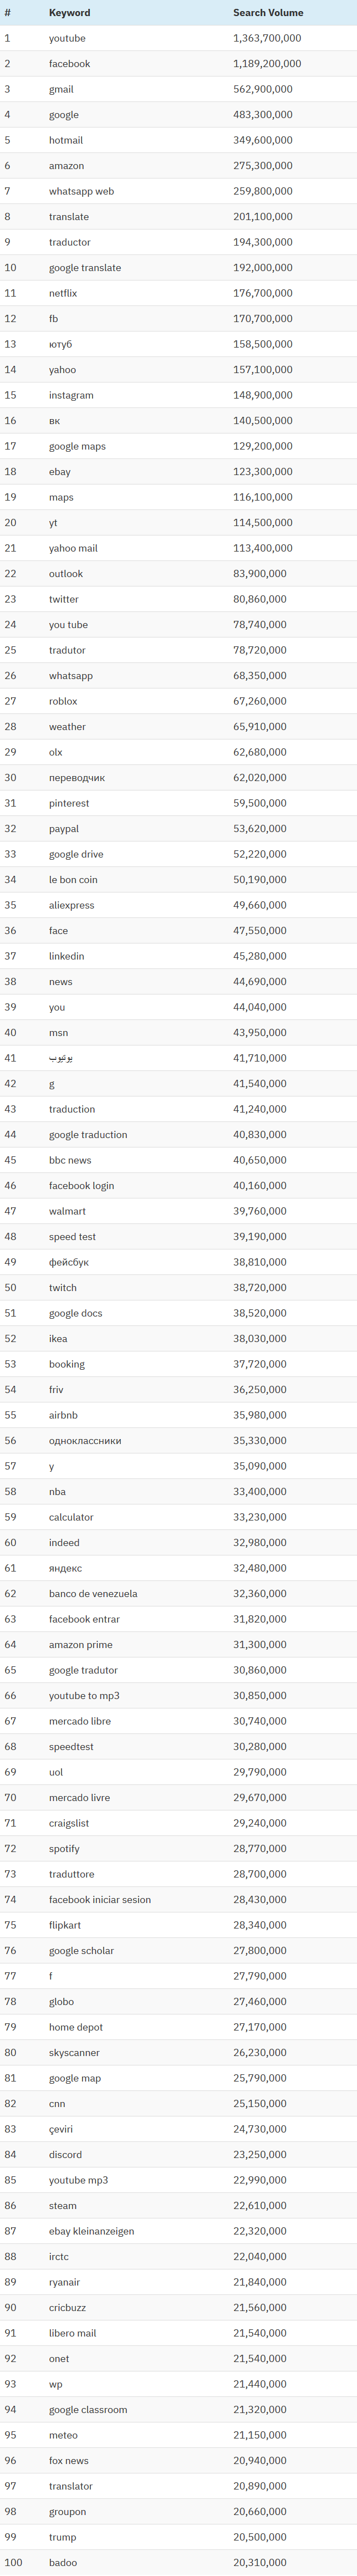
Task: Select the google classroom keyword
Action: pos(88,2410)
